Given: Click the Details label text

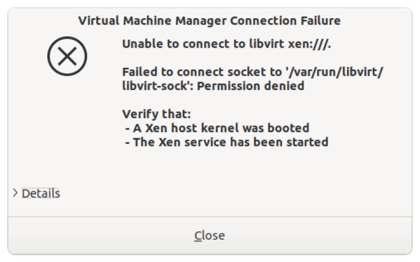Looking at the screenshot, I should pos(41,193).
